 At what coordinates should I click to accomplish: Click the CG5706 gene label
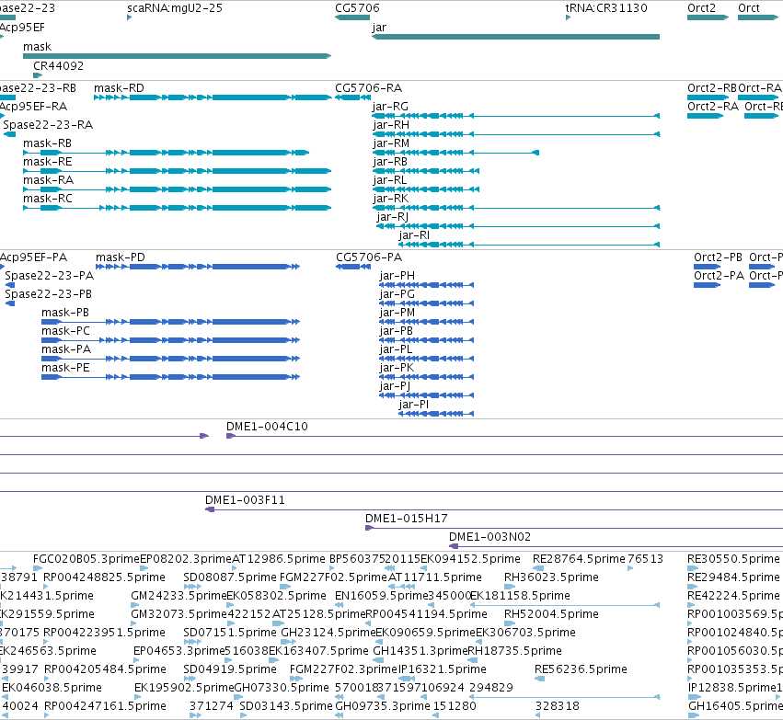click(357, 8)
